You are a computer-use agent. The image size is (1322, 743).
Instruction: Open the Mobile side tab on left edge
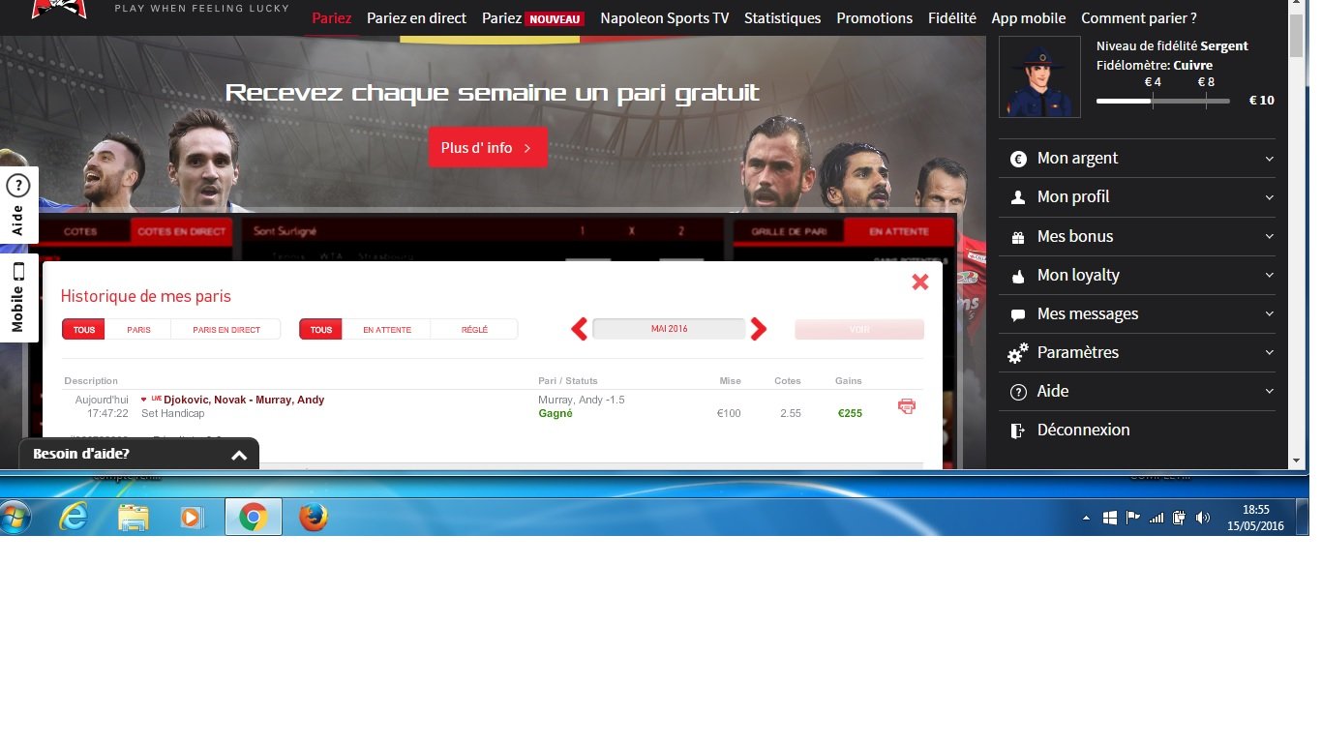click(18, 298)
